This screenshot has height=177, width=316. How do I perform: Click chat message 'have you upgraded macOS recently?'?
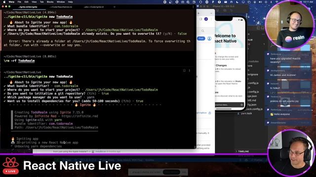pos(285,60)
